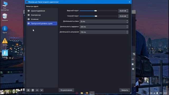Decrease the Верхний порог value with the down arrow

coord(127,12)
